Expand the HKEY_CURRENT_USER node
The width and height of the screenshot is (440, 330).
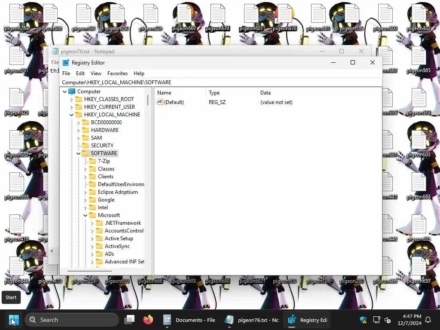pyautogui.click(x=72, y=107)
